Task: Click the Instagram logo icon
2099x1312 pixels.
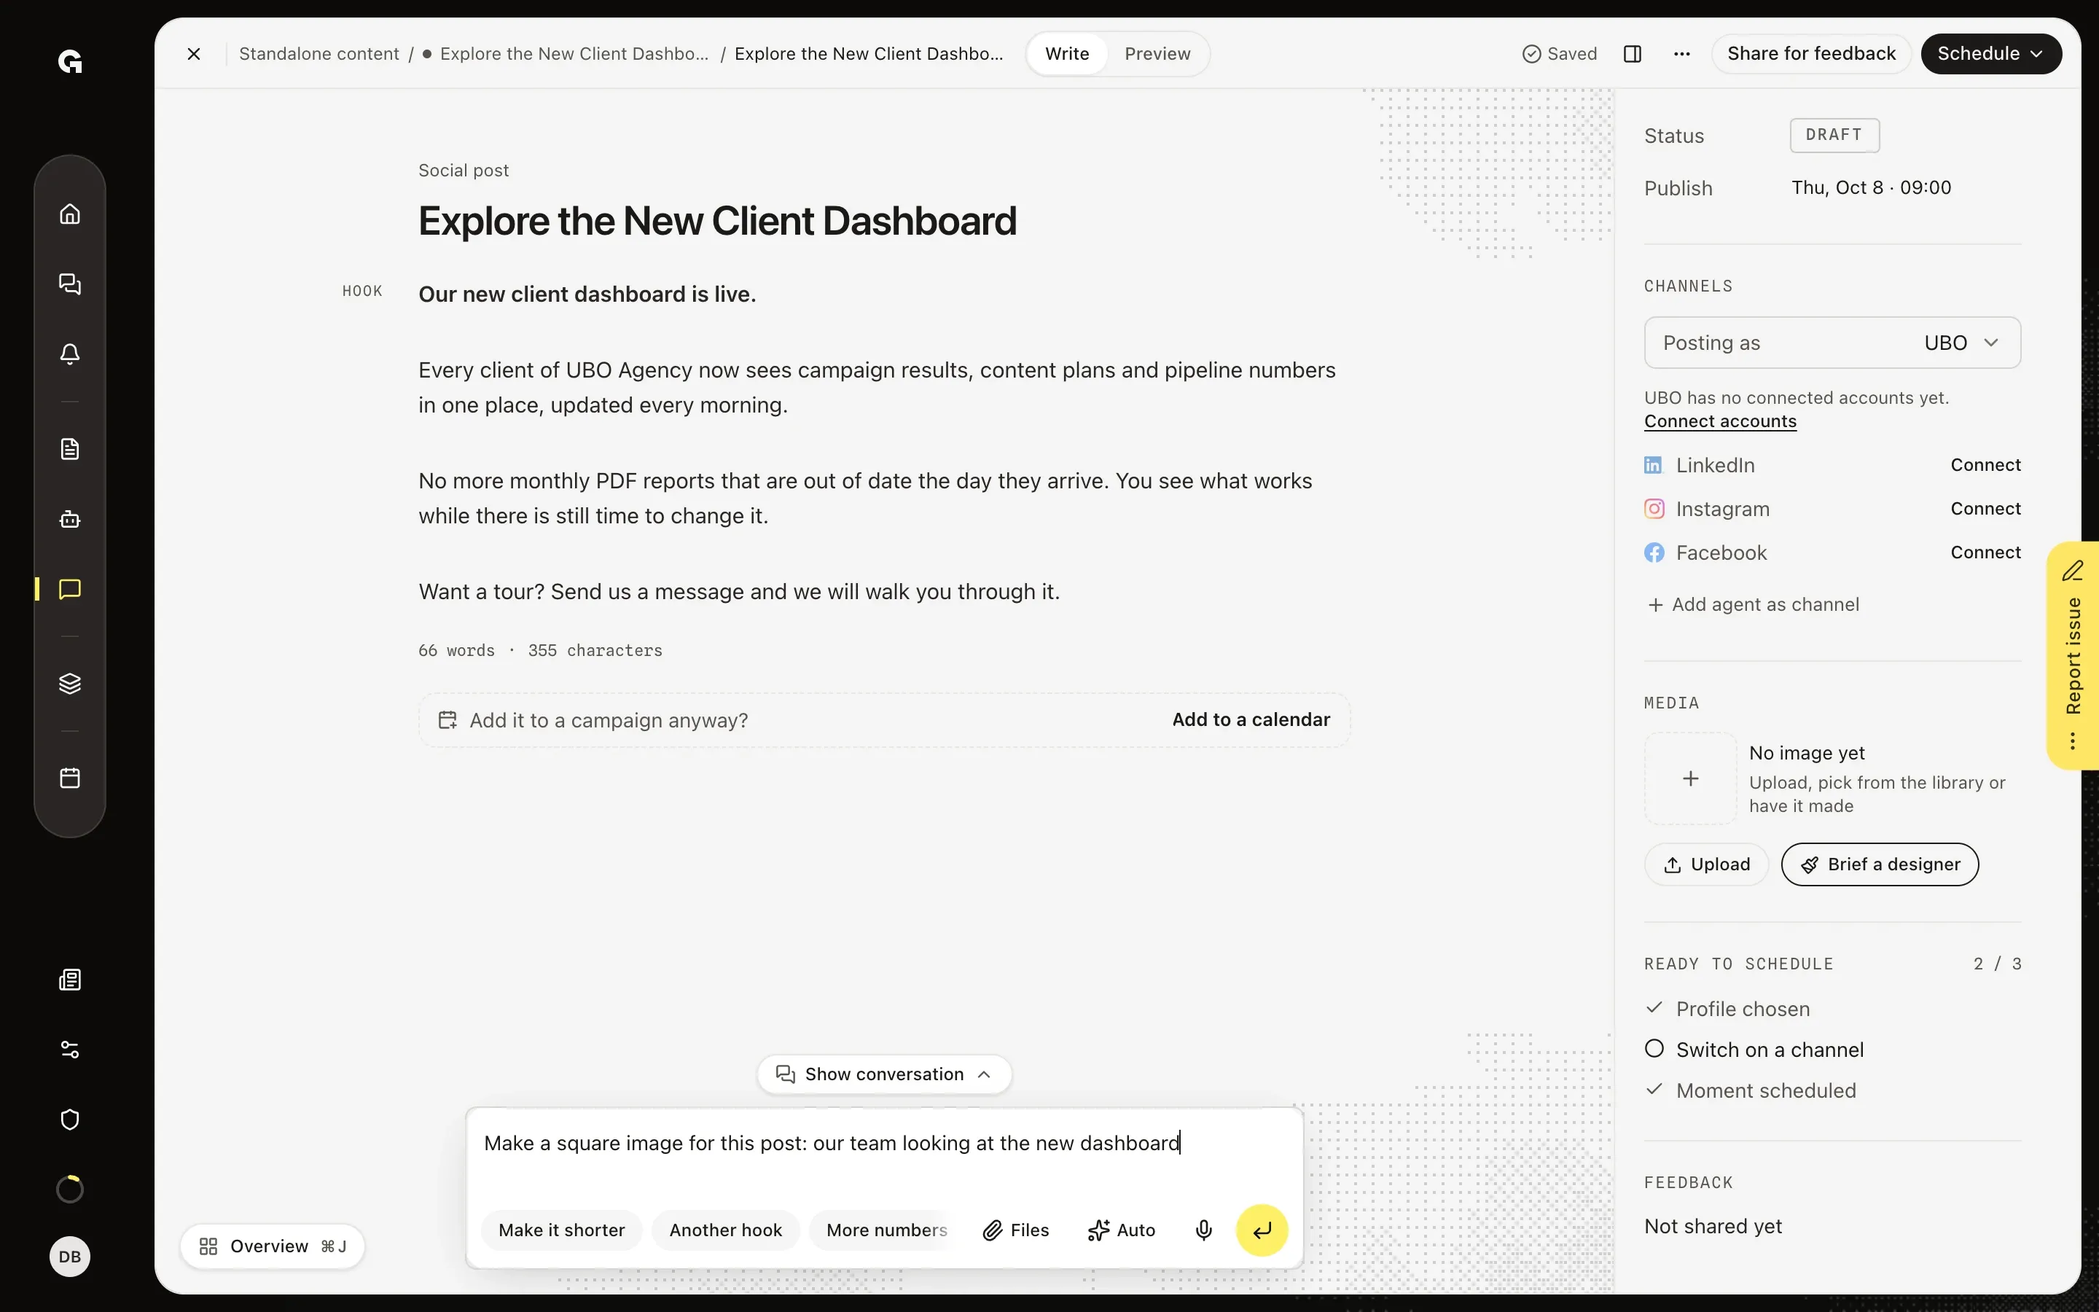Action: coord(1654,509)
